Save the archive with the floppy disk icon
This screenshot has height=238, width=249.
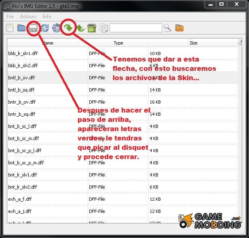tap(33, 28)
